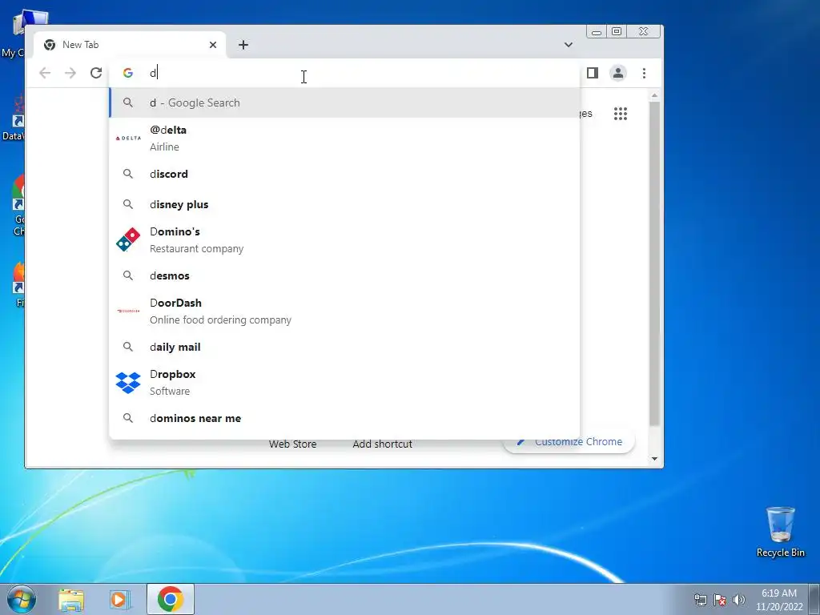The width and height of the screenshot is (820, 615).
Task: Open Windows Media Player from taskbar
Action: tap(120, 599)
